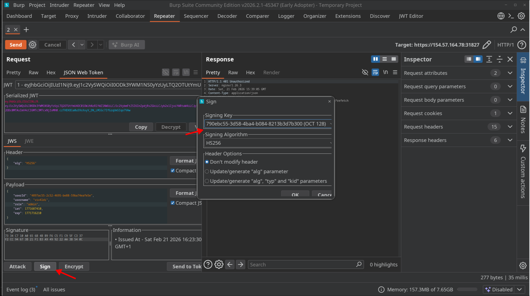Viewport: 530px width, 296px height.
Task: Go to previous search match arrow
Action: pos(230,264)
